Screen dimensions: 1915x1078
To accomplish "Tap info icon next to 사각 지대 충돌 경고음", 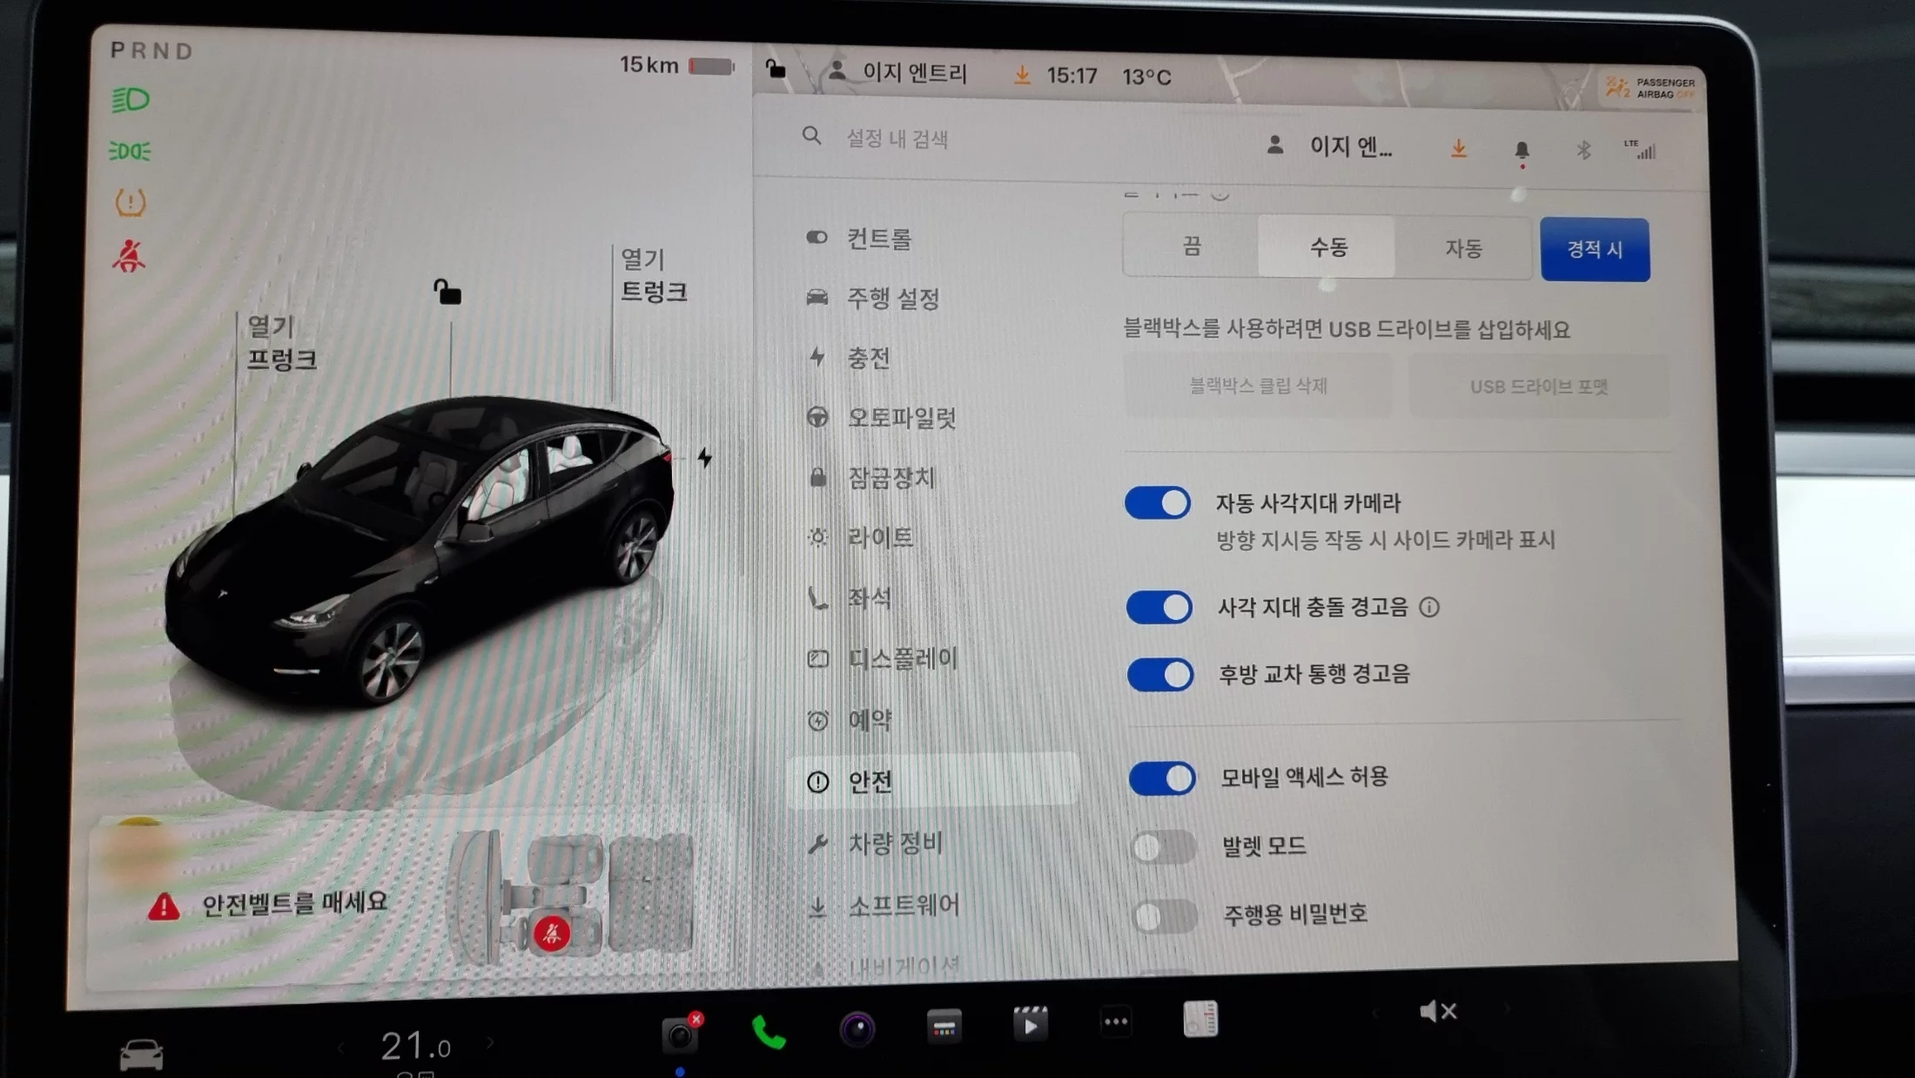I will pyautogui.click(x=1429, y=607).
